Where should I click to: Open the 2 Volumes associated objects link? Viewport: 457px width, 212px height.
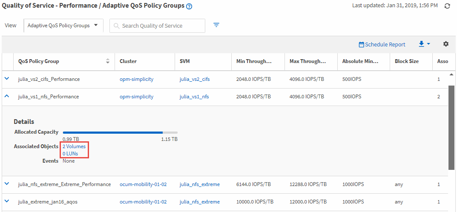click(x=74, y=146)
